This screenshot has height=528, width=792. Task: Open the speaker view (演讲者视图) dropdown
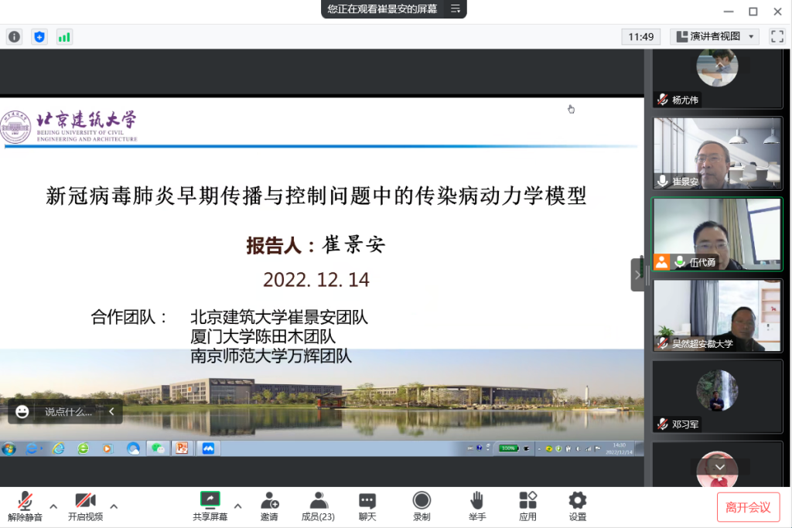[715, 36]
